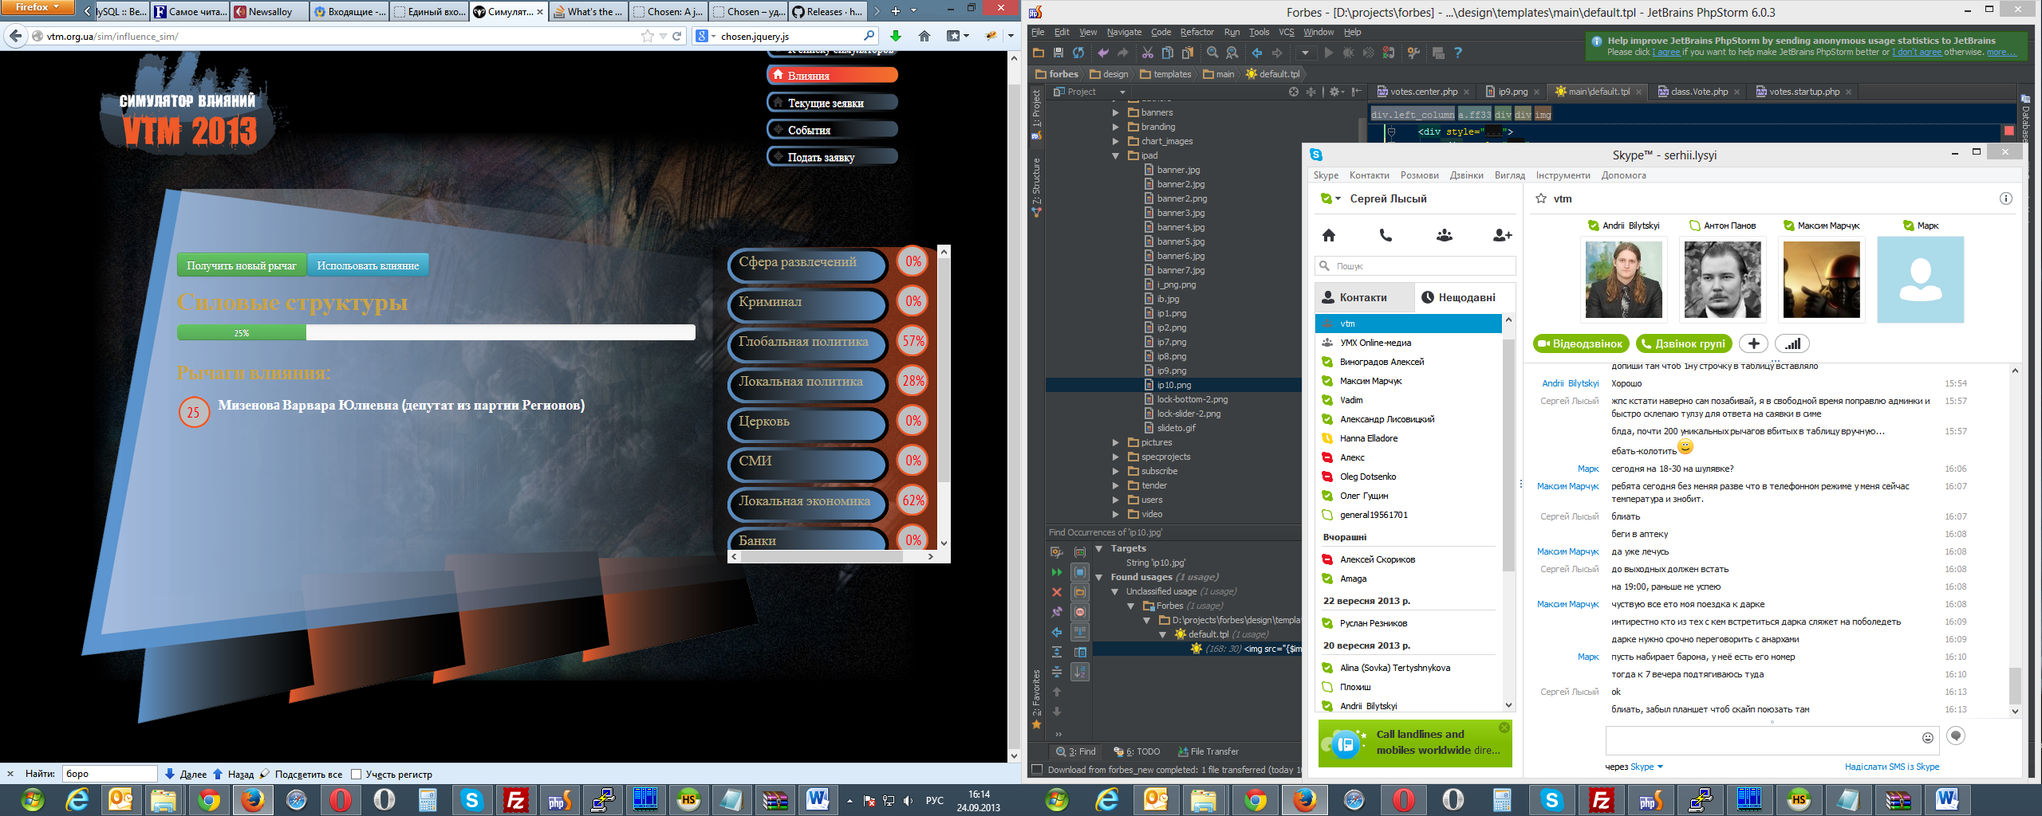Click the Scroll from Source target icon
The width and height of the screenshot is (2042, 816).
click(x=1294, y=92)
